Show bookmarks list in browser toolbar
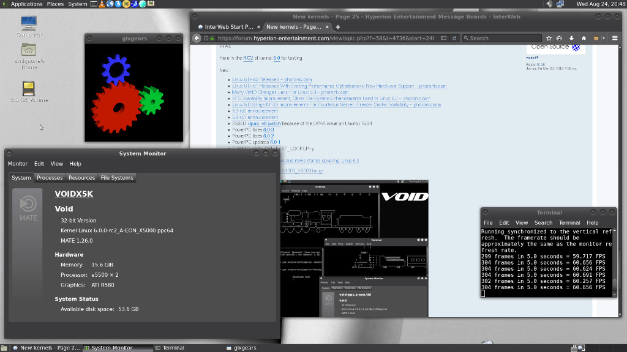 click(x=560, y=38)
